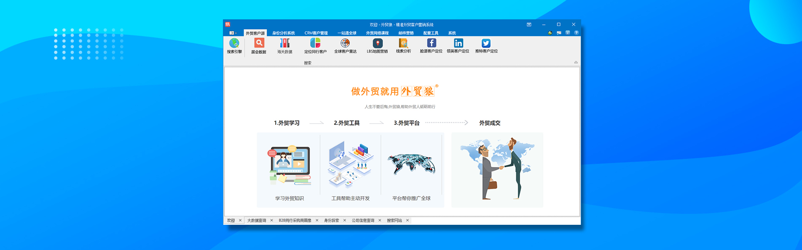Viewport: 802px width, 250px height.
Task: Maximize the 外贸狼 application window
Action: pyautogui.click(x=558, y=24)
